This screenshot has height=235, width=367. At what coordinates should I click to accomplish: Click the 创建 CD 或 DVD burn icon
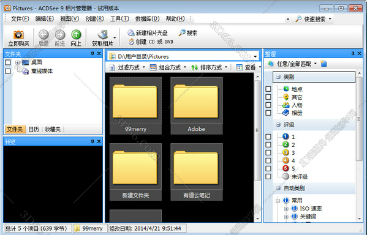[x=131, y=42]
